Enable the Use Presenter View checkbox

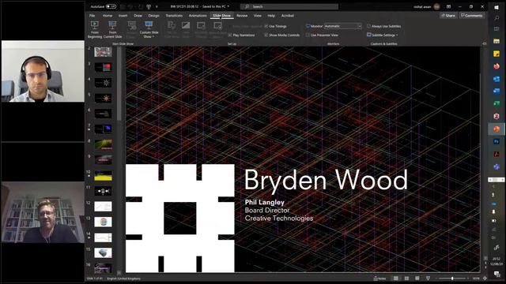tap(308, 35)
